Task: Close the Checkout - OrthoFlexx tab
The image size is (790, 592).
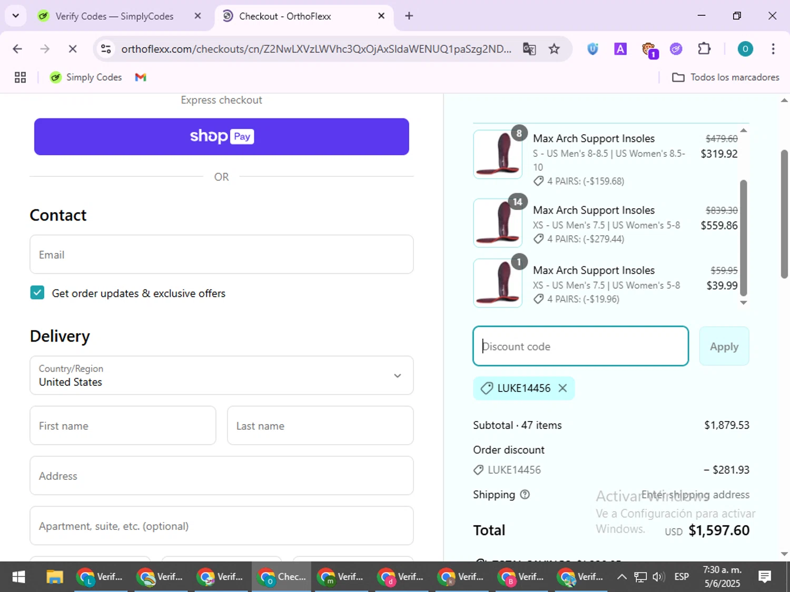Action: 381,16
